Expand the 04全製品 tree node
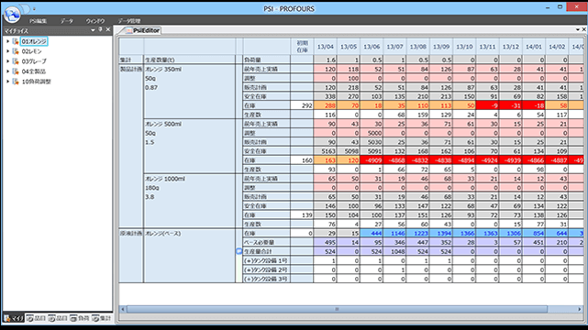This screenshot has width=588, height=330. click(8, 71)
